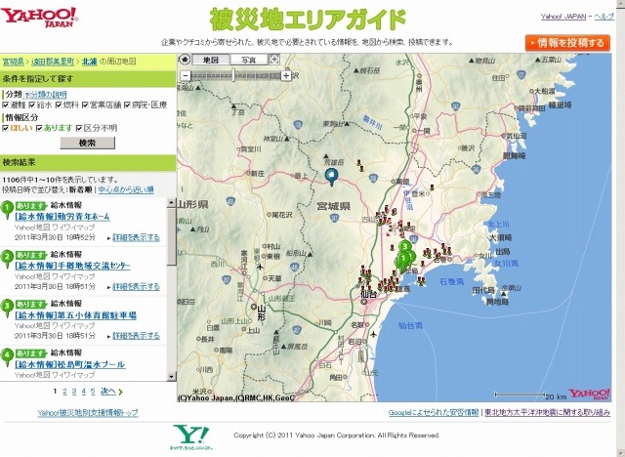Screen dimensions: 625x457
Task: Click the 検索 search button
Action: (x=87, y=143)
